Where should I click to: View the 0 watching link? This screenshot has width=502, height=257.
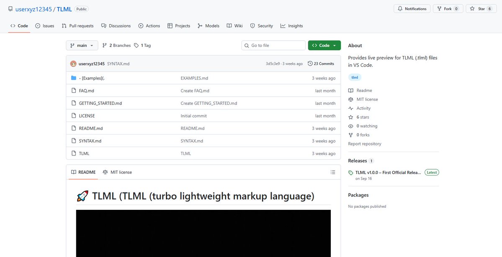point(363,126)
